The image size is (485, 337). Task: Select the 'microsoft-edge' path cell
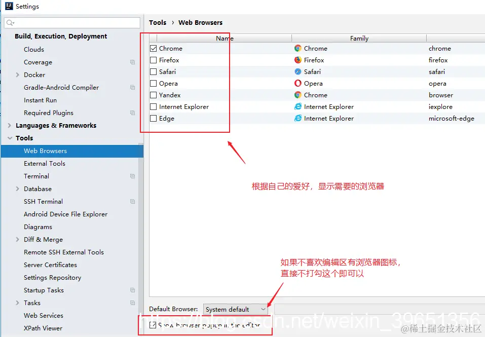click(x=451, y=119)
